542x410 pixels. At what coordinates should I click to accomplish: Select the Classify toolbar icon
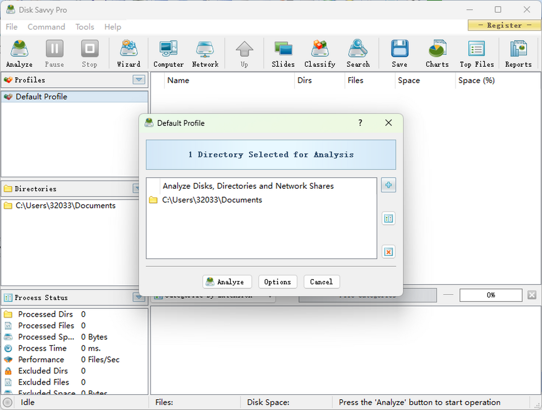(x=320, y=53)
